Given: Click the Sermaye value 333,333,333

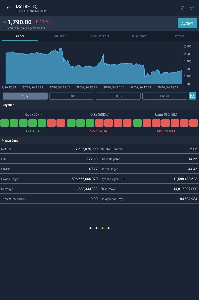Looking at the screenshot, I should (88, 189).
